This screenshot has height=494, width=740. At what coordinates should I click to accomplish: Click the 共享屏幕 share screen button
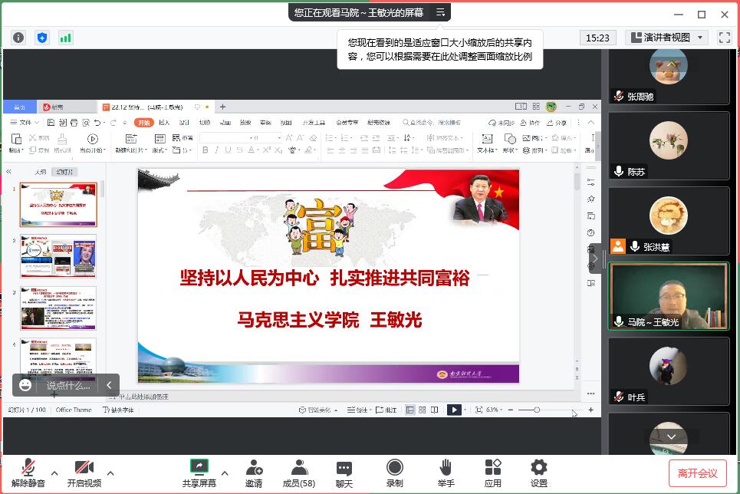click(x=199, y=473)
